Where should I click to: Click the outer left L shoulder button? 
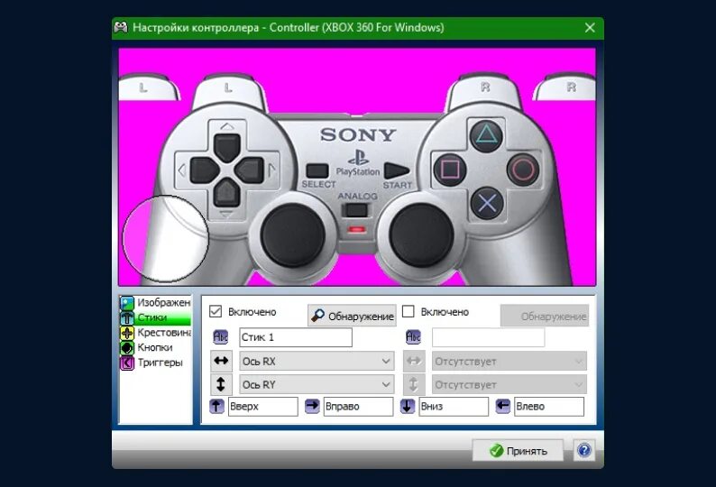[149, 87]
